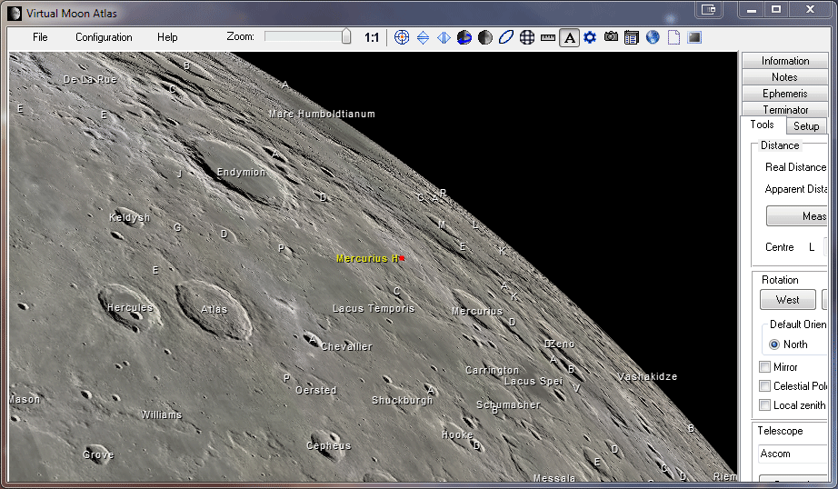This screenshot has width=838, height=489.
Task: Toggle the feature labels 'A' button
Action: [569, 37]
